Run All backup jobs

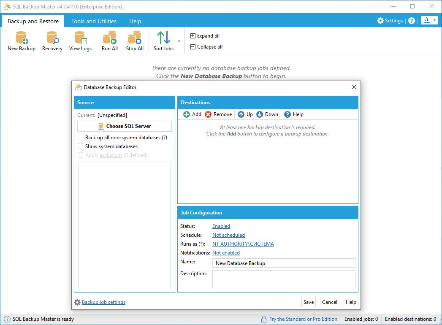point(110,41)
